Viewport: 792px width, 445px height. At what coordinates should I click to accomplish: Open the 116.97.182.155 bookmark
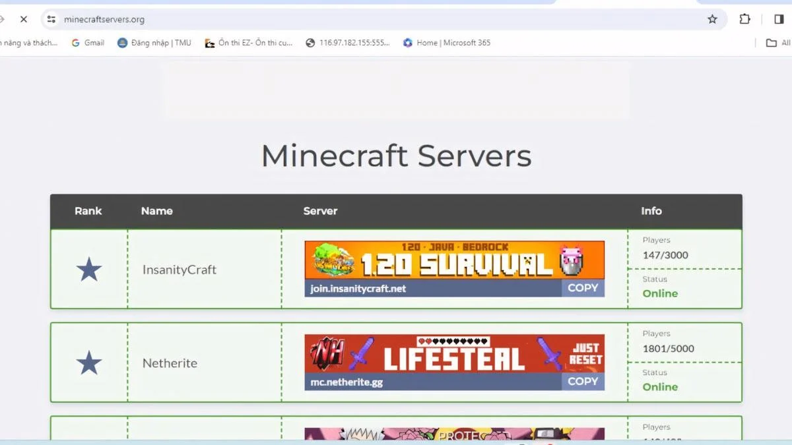click(348, 43)
